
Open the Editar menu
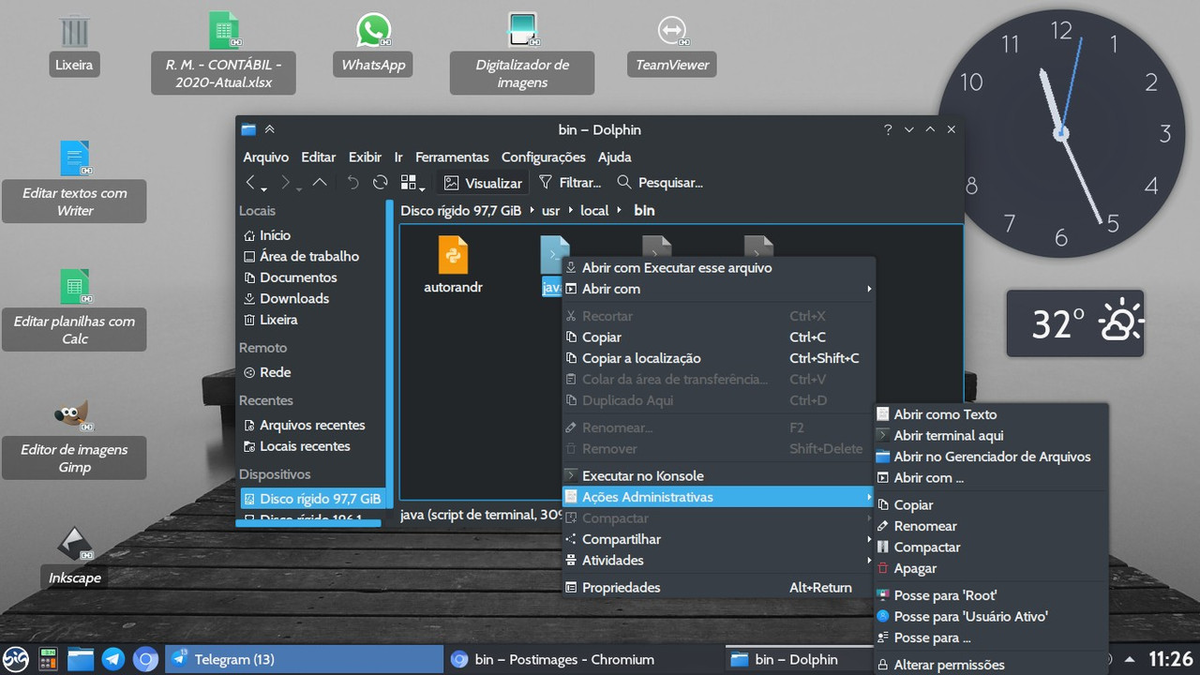click(319, 157)
